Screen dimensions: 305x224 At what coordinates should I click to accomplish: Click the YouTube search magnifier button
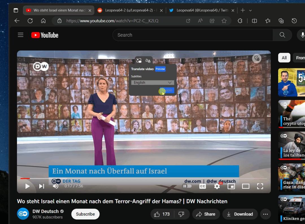click(x=282, y=35)
